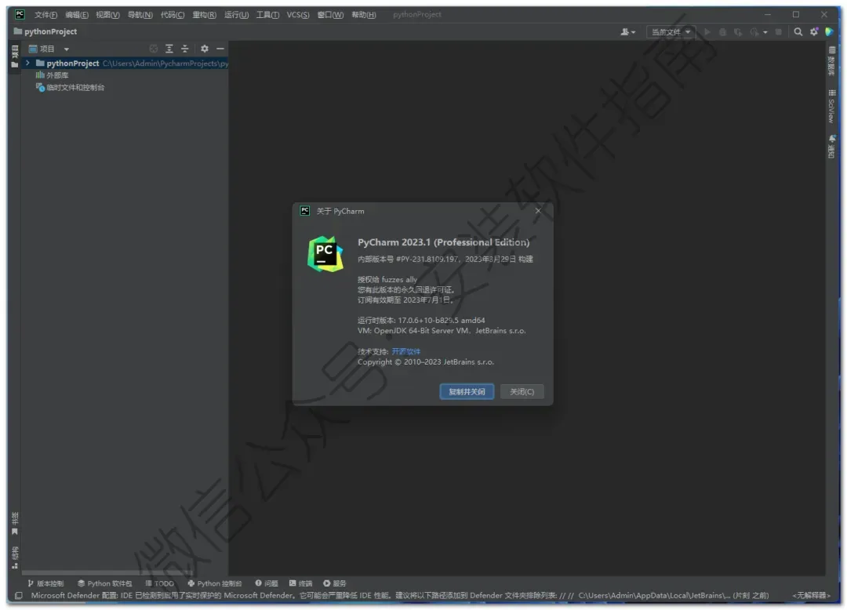This screenshot has width=847, height=610.
Task: Click the pythonProject breadcrumb in navigation bar
Action: pos(45,31)
